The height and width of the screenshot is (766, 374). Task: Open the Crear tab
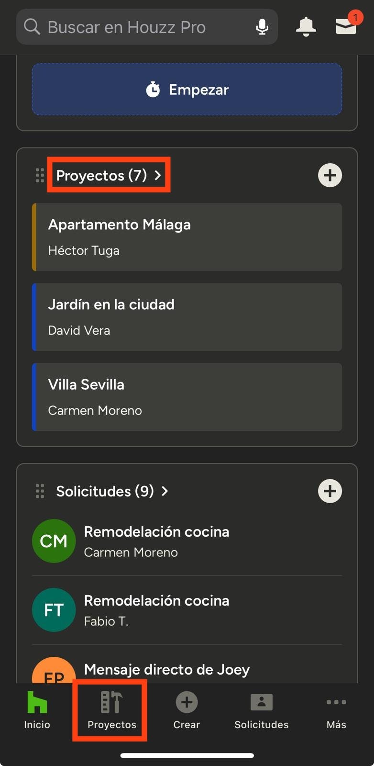pos(187,711)
